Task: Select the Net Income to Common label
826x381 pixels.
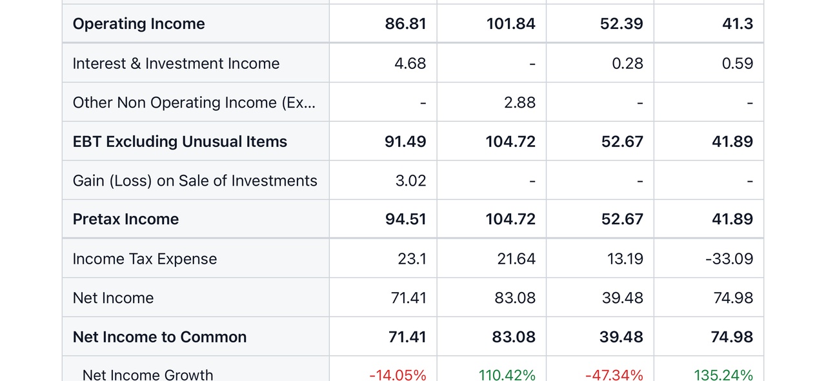Action: [159, 337]
